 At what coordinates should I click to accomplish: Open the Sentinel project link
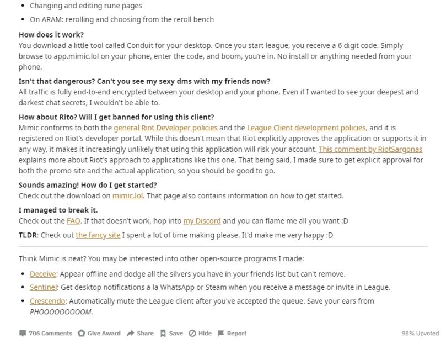43,287
